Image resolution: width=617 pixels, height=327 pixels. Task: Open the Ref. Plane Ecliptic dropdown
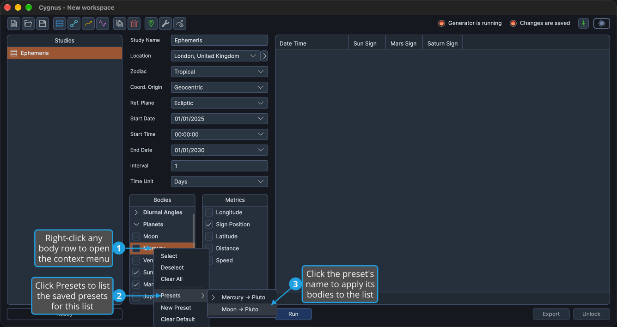[x=220, y=103]
